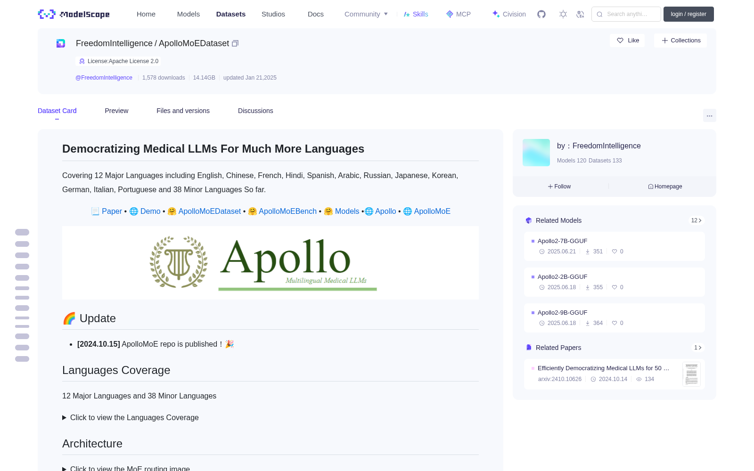
Task: Open the Paper link
Action: [x=112, y=211]
